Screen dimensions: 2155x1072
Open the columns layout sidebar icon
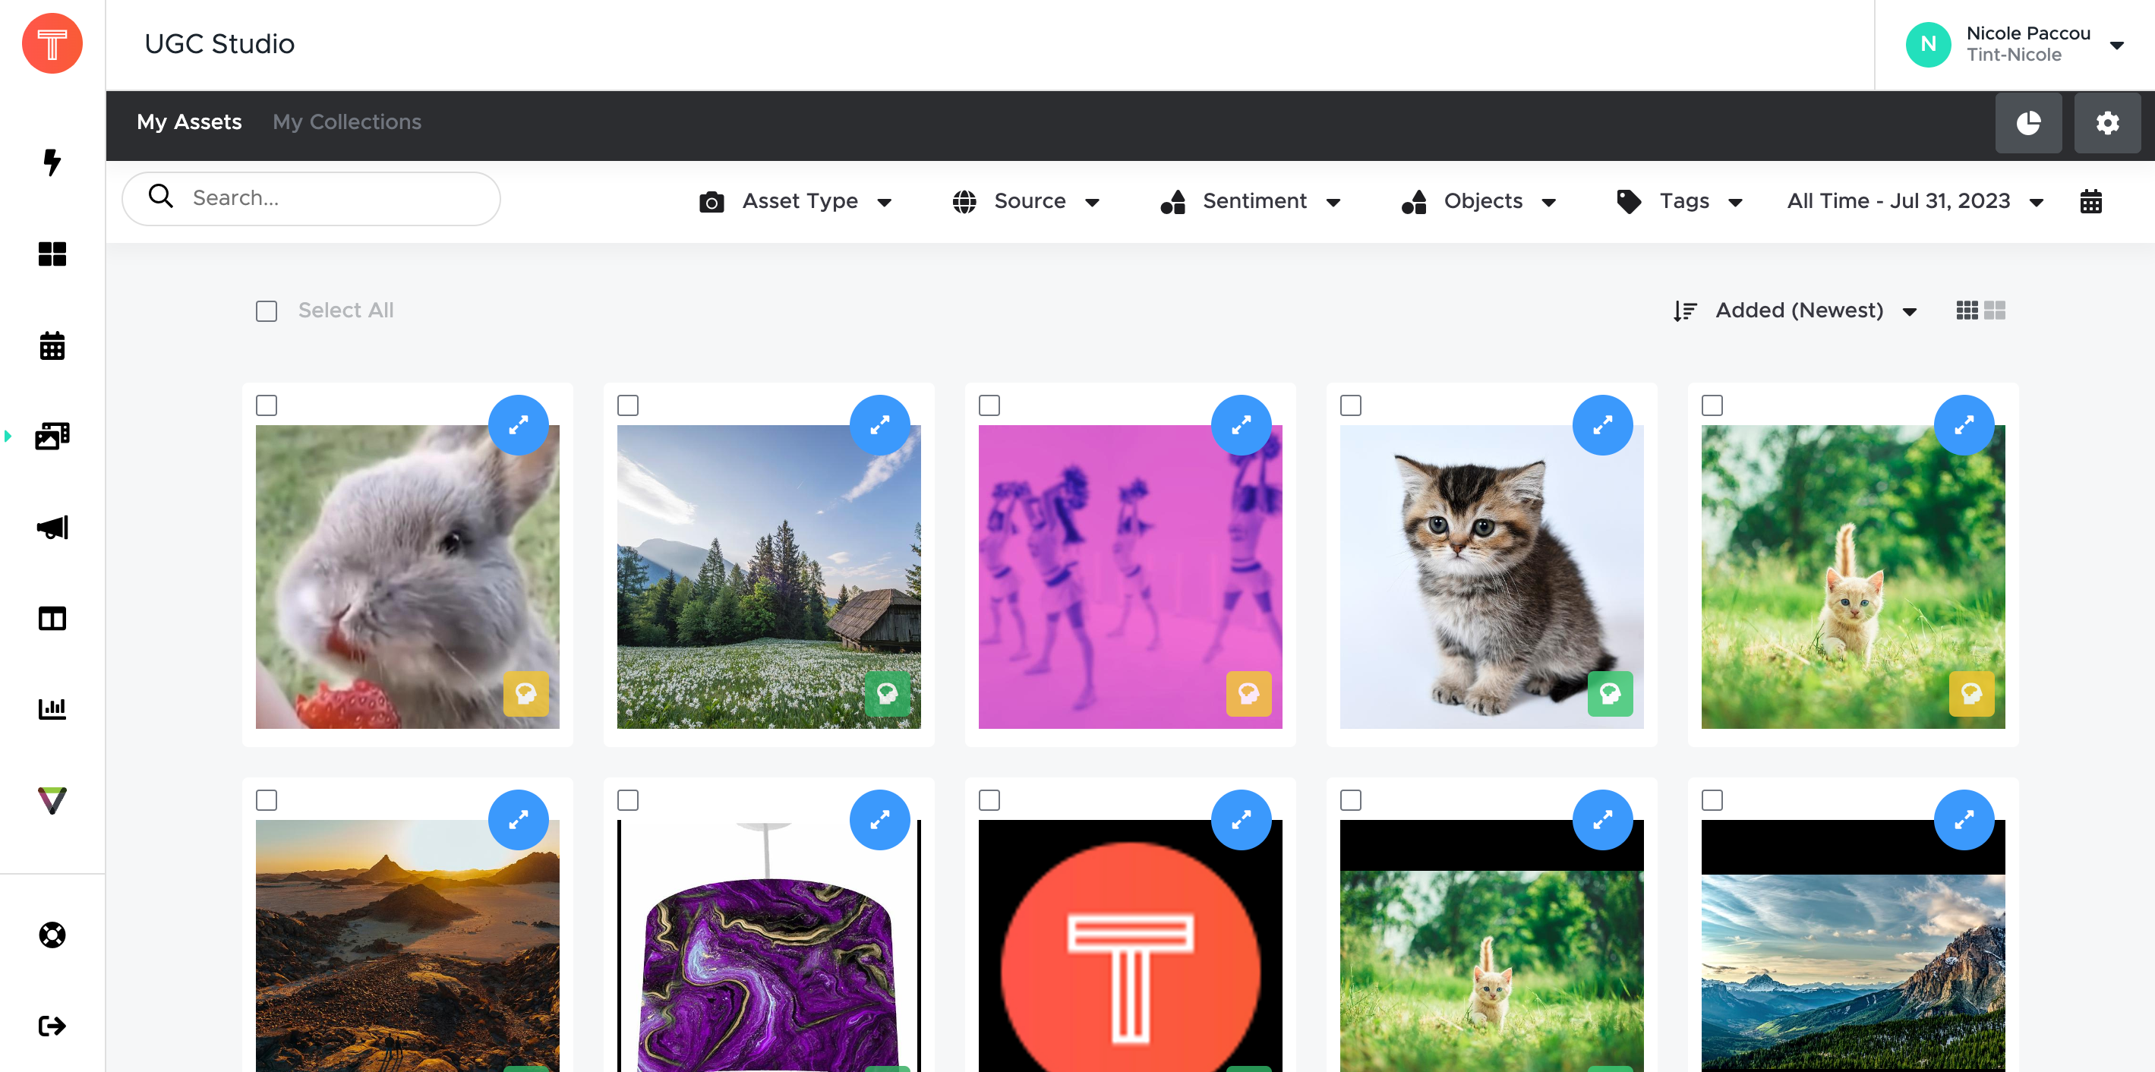(x=52, y=618)
